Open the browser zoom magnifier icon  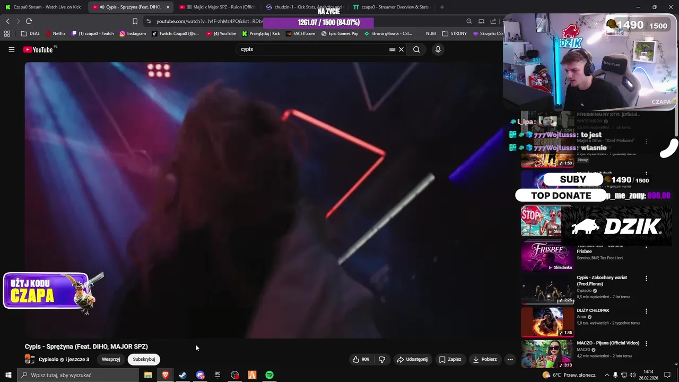pyautogui.click(x=469, y=21)
